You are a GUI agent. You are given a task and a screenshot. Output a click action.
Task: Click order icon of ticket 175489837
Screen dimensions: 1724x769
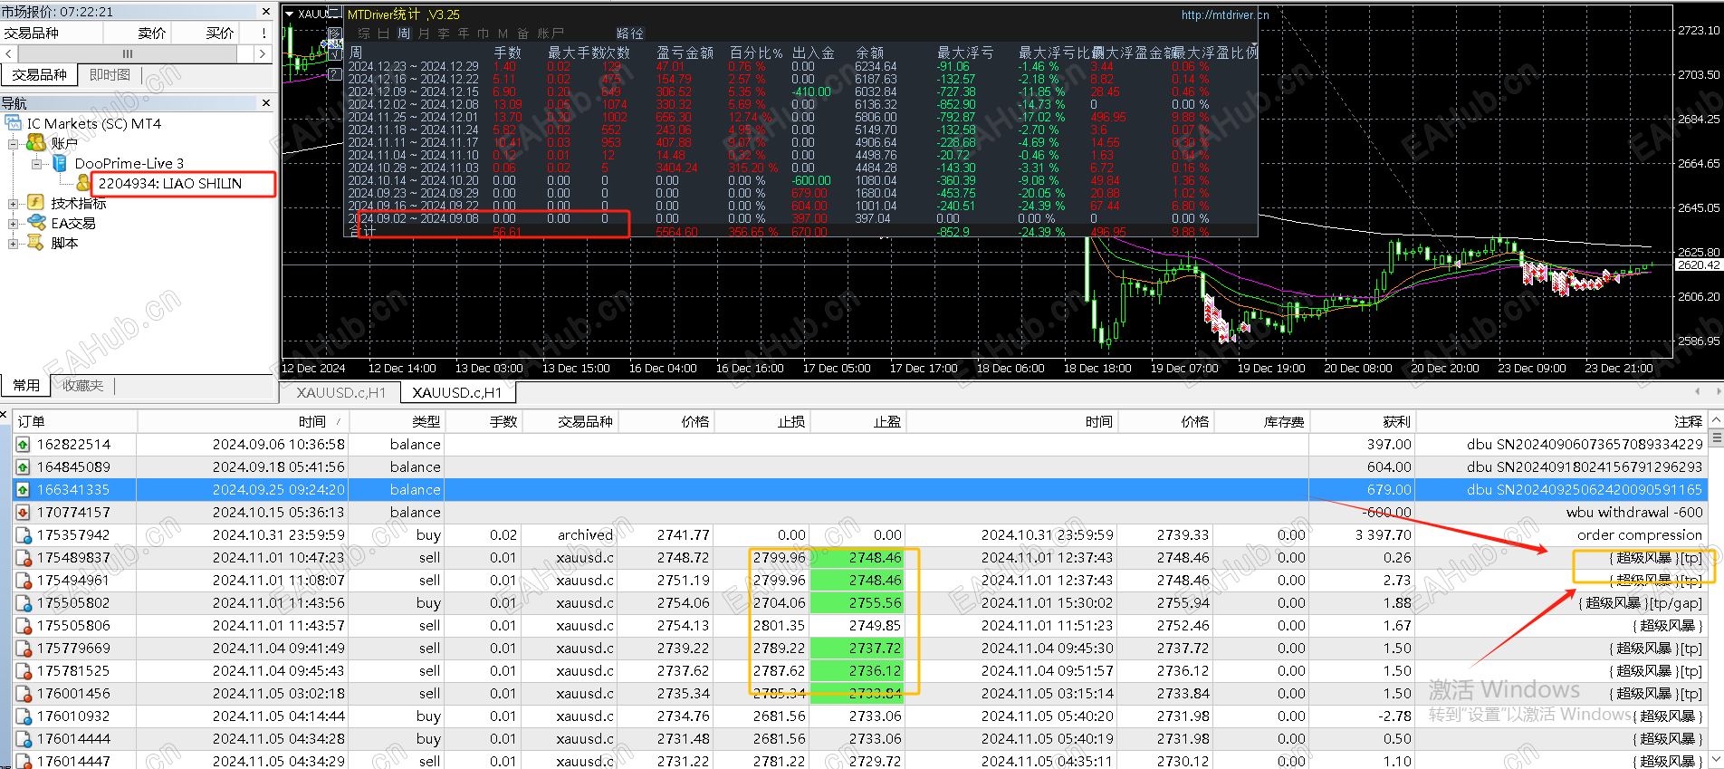click(23, 558)
